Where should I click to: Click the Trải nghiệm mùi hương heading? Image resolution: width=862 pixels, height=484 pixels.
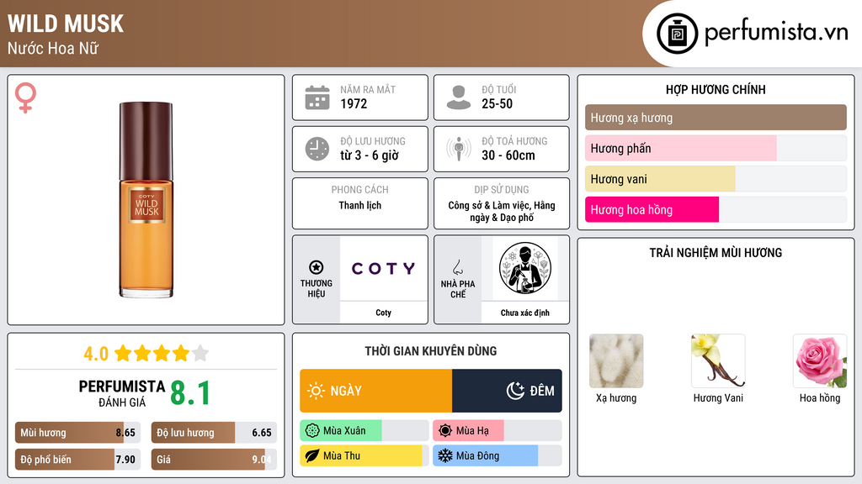[x=716, y=253]
